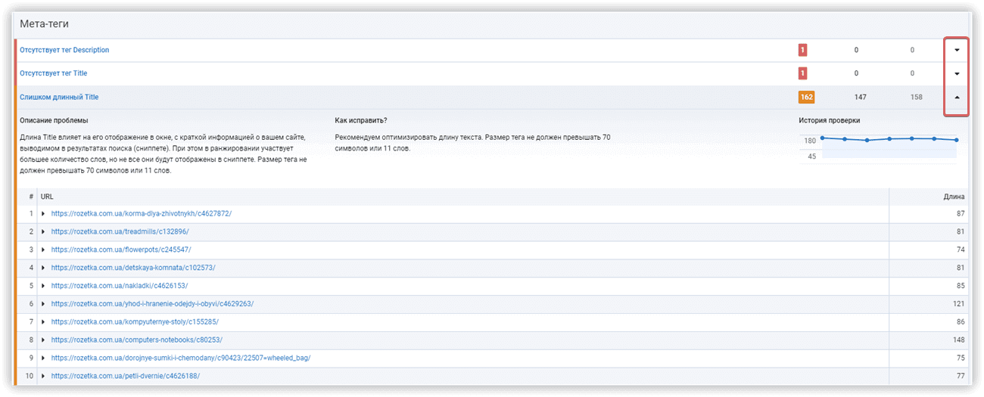Click a data point on История проверки chart
This screenshot has width=984, height=397.
tap(890, 139)
